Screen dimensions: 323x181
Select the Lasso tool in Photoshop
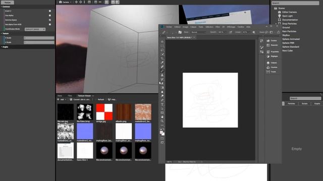[163, 50]
